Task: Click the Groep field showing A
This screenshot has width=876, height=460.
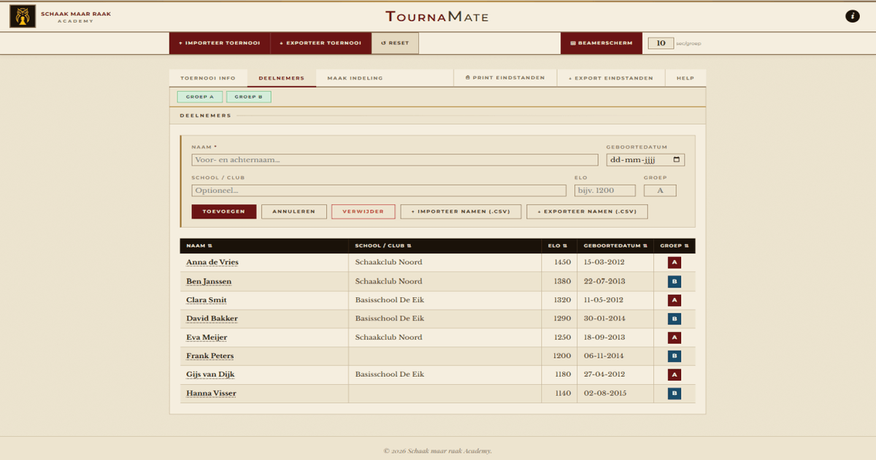Action: [660, 191]
